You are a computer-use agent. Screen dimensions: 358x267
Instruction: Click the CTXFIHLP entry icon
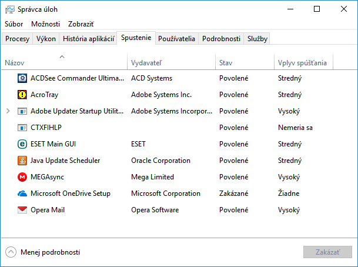22,127
